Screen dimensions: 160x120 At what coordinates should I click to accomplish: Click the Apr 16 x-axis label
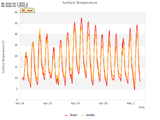pyautogui.click(x=20, y=103)
